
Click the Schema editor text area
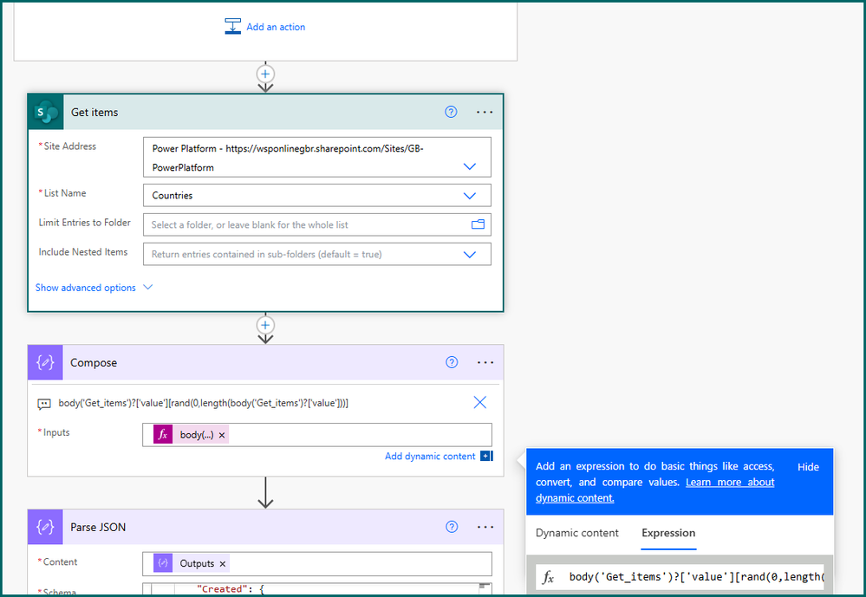317,588
